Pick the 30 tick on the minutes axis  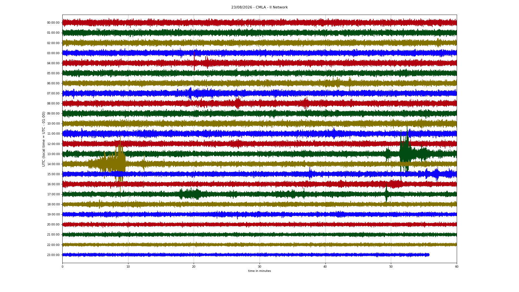(259, 267)
